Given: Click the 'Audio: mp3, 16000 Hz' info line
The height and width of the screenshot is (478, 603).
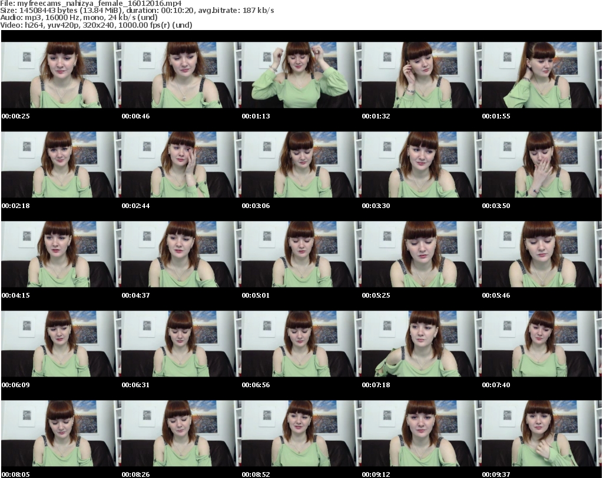Looking at the screenshot, I should click(x=79, y=18).
